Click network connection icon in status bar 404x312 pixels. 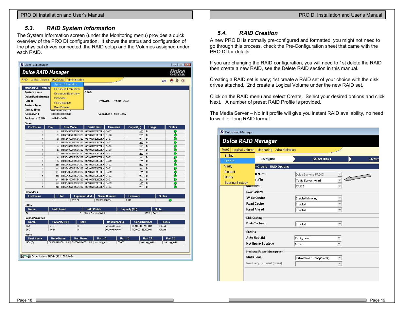tap(26, 256)
